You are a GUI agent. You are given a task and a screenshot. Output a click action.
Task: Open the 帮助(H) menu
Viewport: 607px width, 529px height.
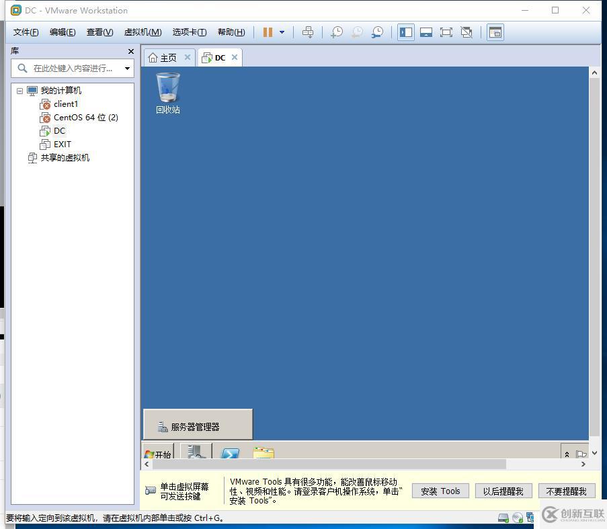(x=231, y=32)
